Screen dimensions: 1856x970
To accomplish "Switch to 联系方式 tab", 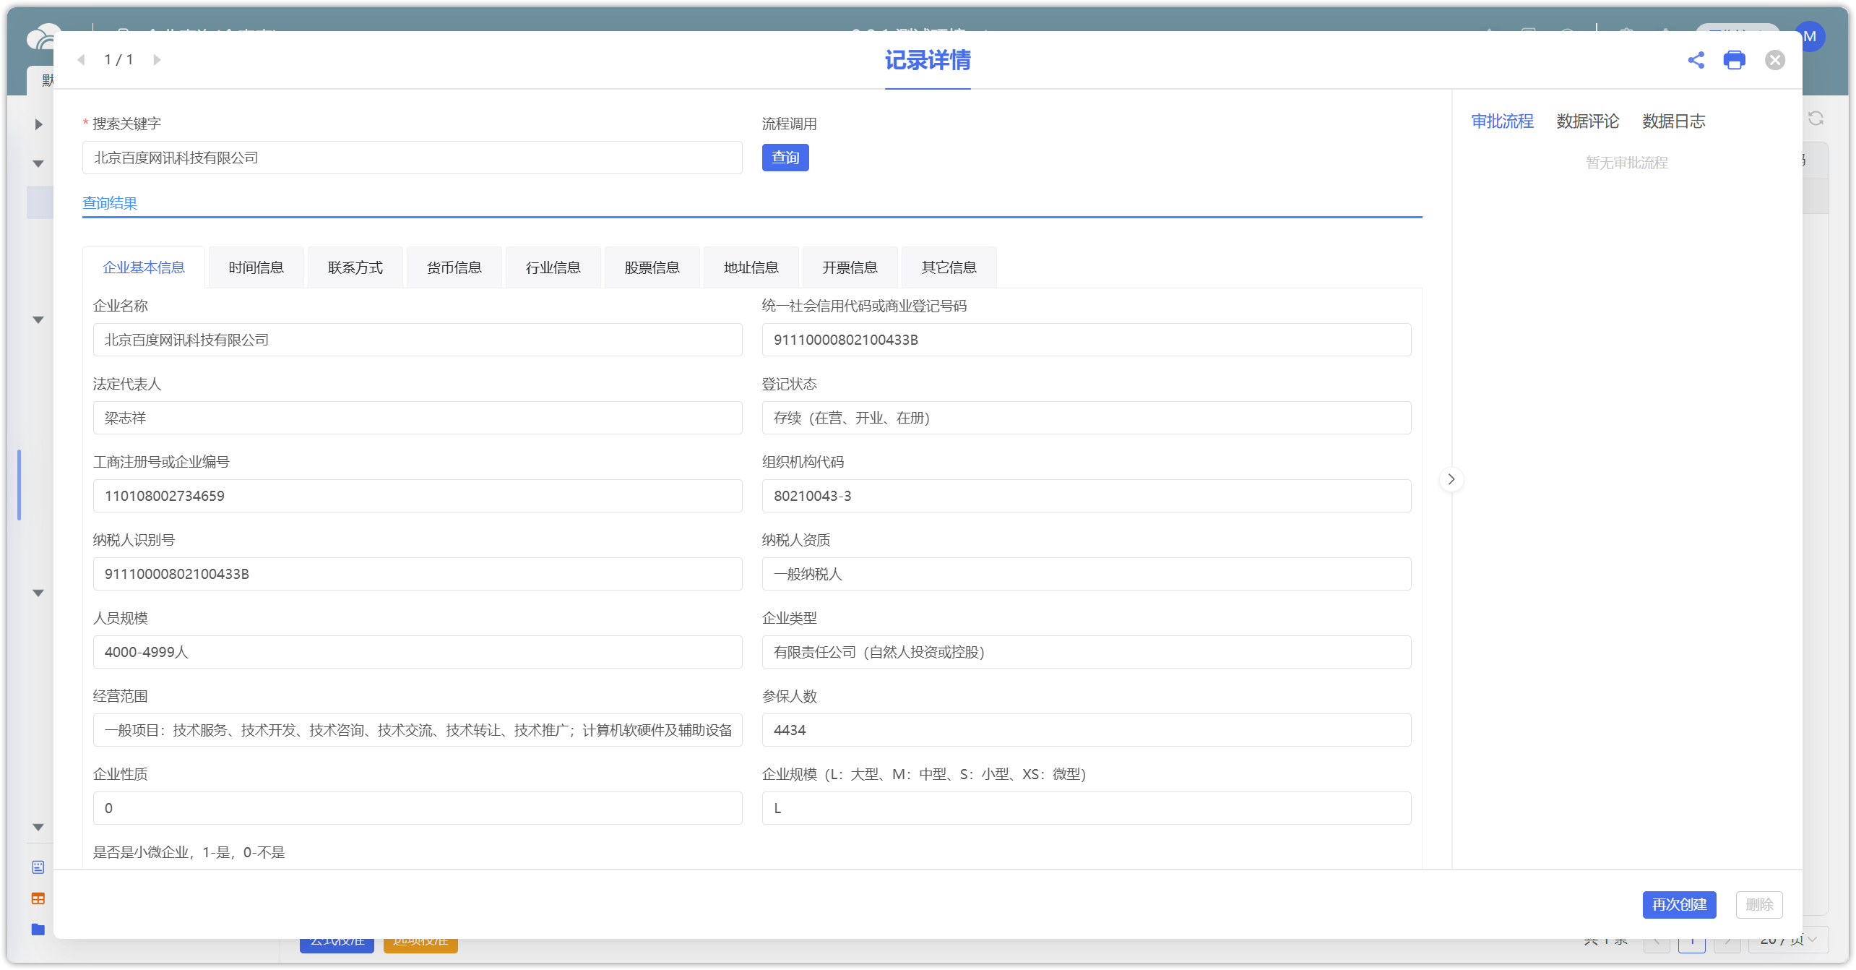I will pyautogui.click(x=355, y=267).
